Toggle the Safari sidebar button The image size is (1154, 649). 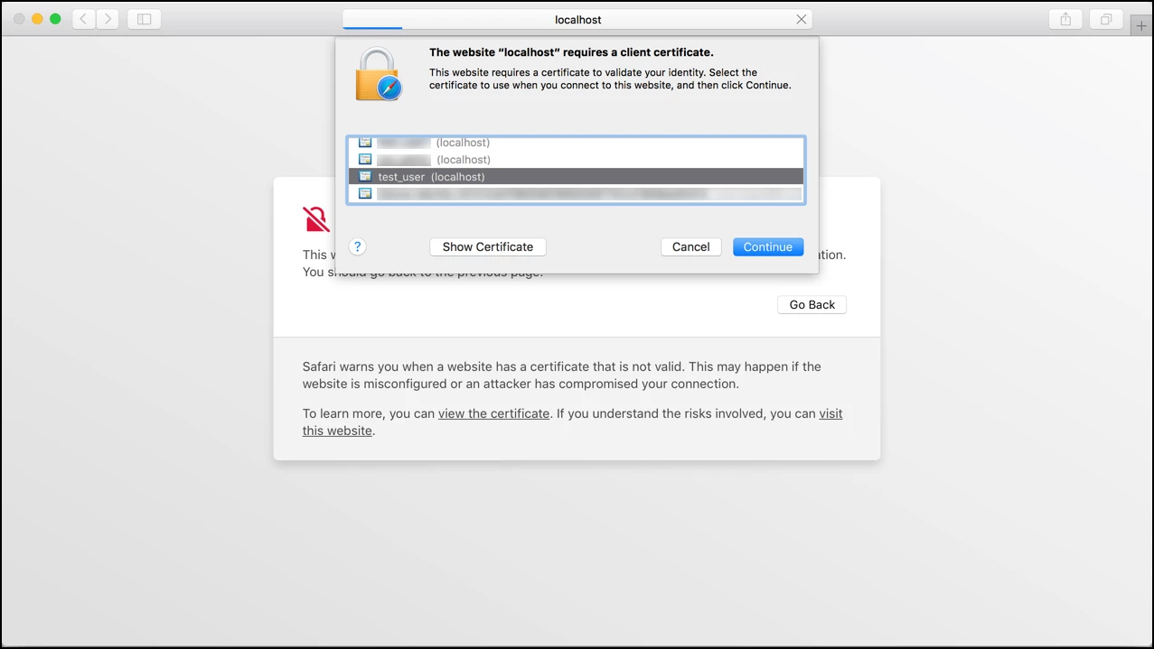145,19
